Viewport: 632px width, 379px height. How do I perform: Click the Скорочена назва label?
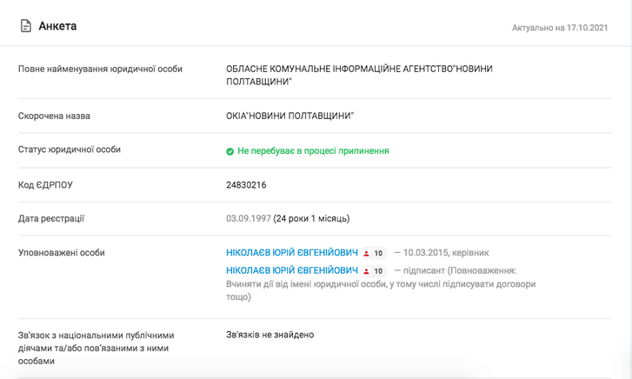pyautogui.click(x=54, y=116)
